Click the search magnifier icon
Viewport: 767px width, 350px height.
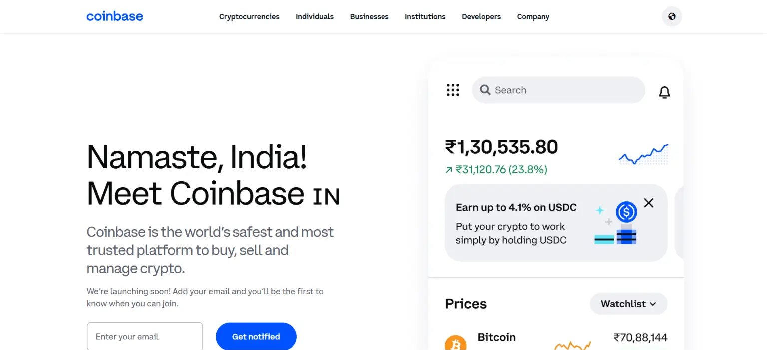[485, 90]
